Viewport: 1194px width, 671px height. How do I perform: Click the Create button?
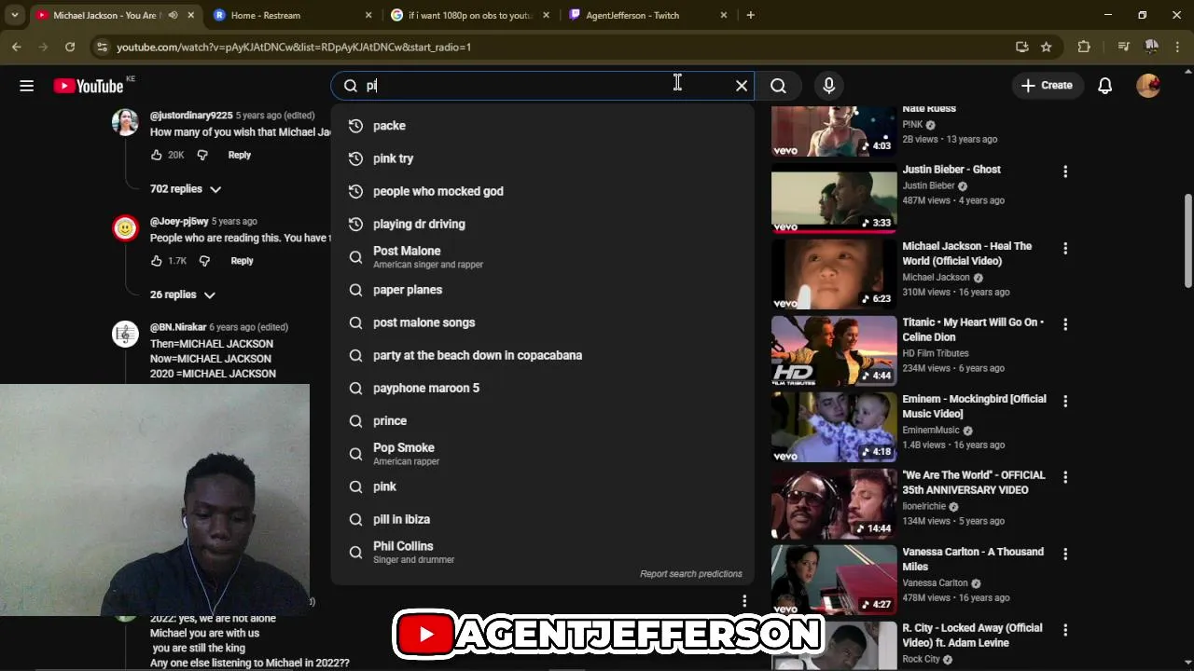[1047, 86]
